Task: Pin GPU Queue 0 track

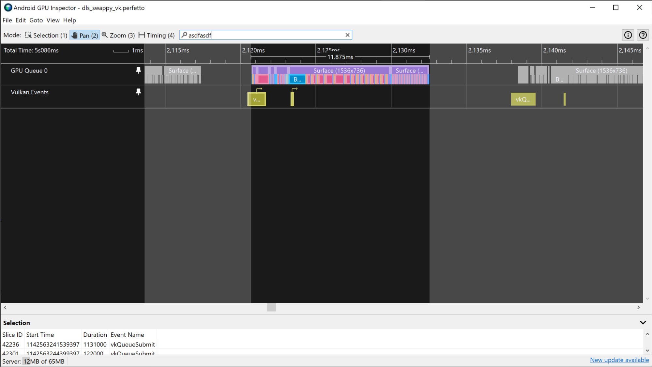Action: 138,71
